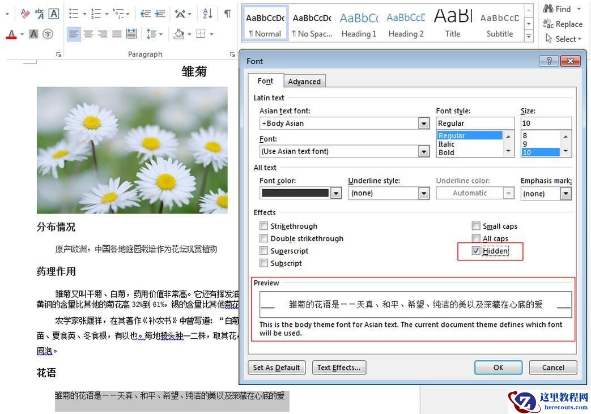The width and height of the screenshot is (591, 414).
Task: Click the phonetic guide abc icon
Action: (x=39, y=14)
